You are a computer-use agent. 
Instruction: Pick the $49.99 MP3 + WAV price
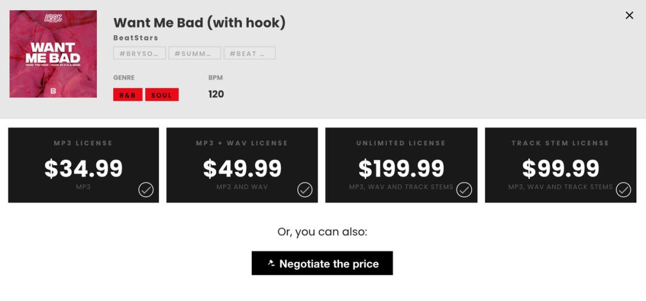(242, 169)
